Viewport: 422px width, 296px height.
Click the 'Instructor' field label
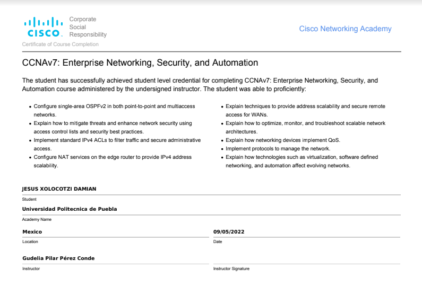[x=31, y=268]
